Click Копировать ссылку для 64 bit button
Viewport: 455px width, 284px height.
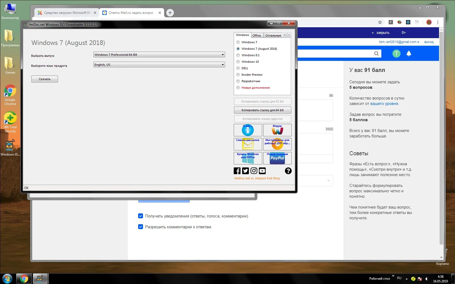pos(263,110)
